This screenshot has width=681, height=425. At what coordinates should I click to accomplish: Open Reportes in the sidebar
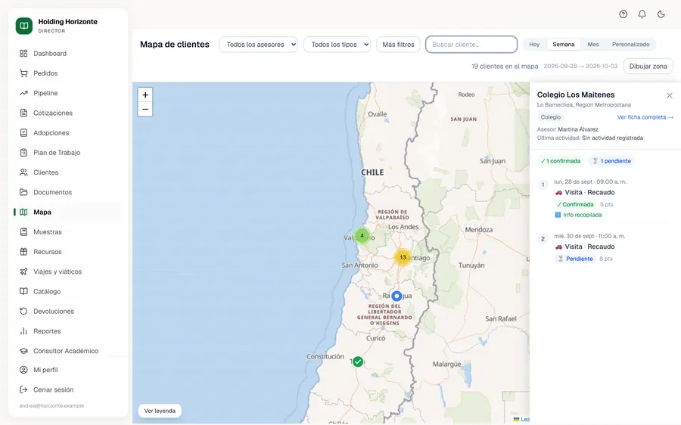tap(47, 330)
